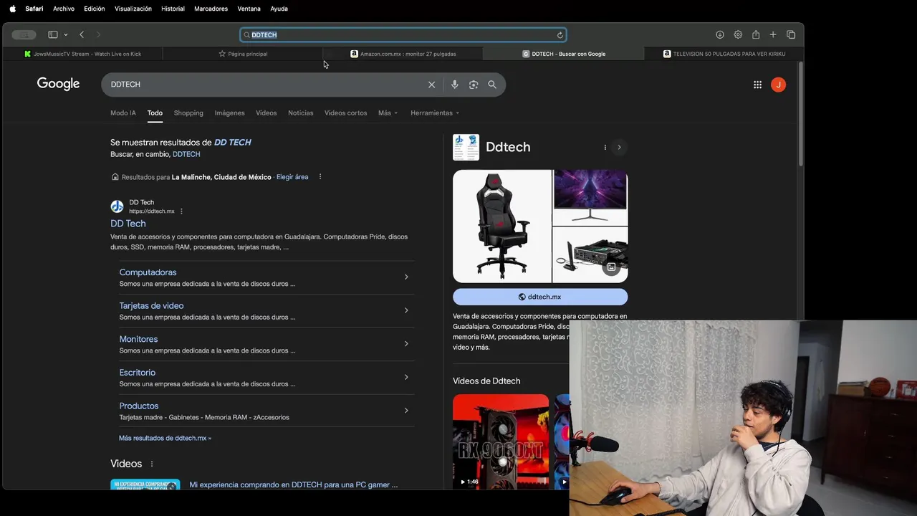Open the Computadoras sitelink
917x516 pixels.
pyautogui.click(x=148, y=272)
